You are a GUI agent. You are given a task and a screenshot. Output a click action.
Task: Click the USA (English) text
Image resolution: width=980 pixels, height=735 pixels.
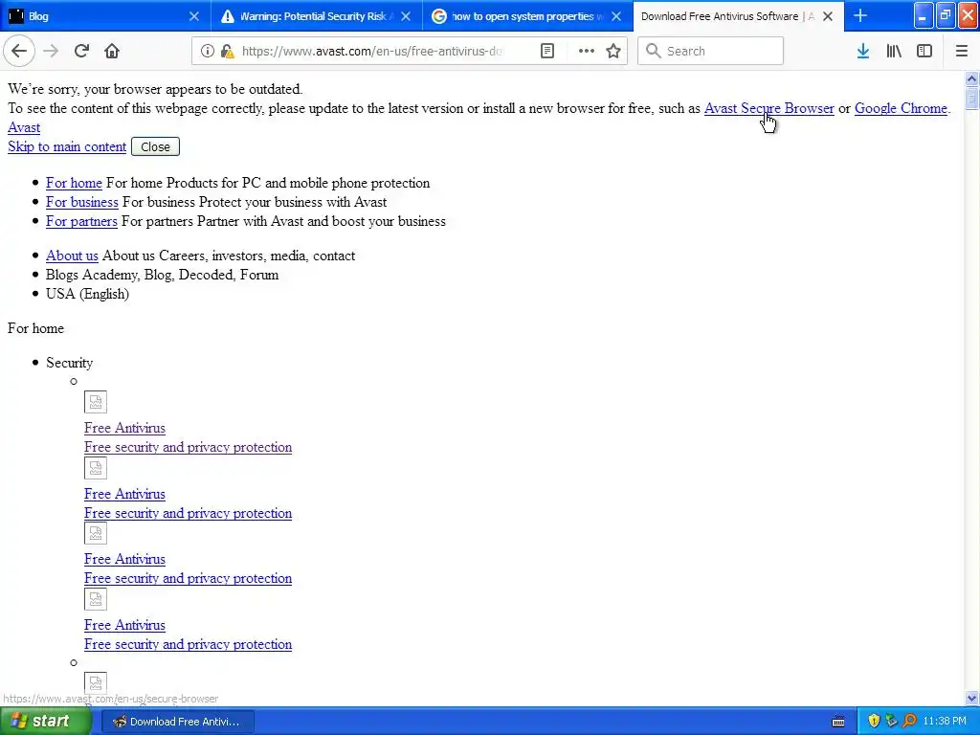pyautogui.click(x=87, y=294)
